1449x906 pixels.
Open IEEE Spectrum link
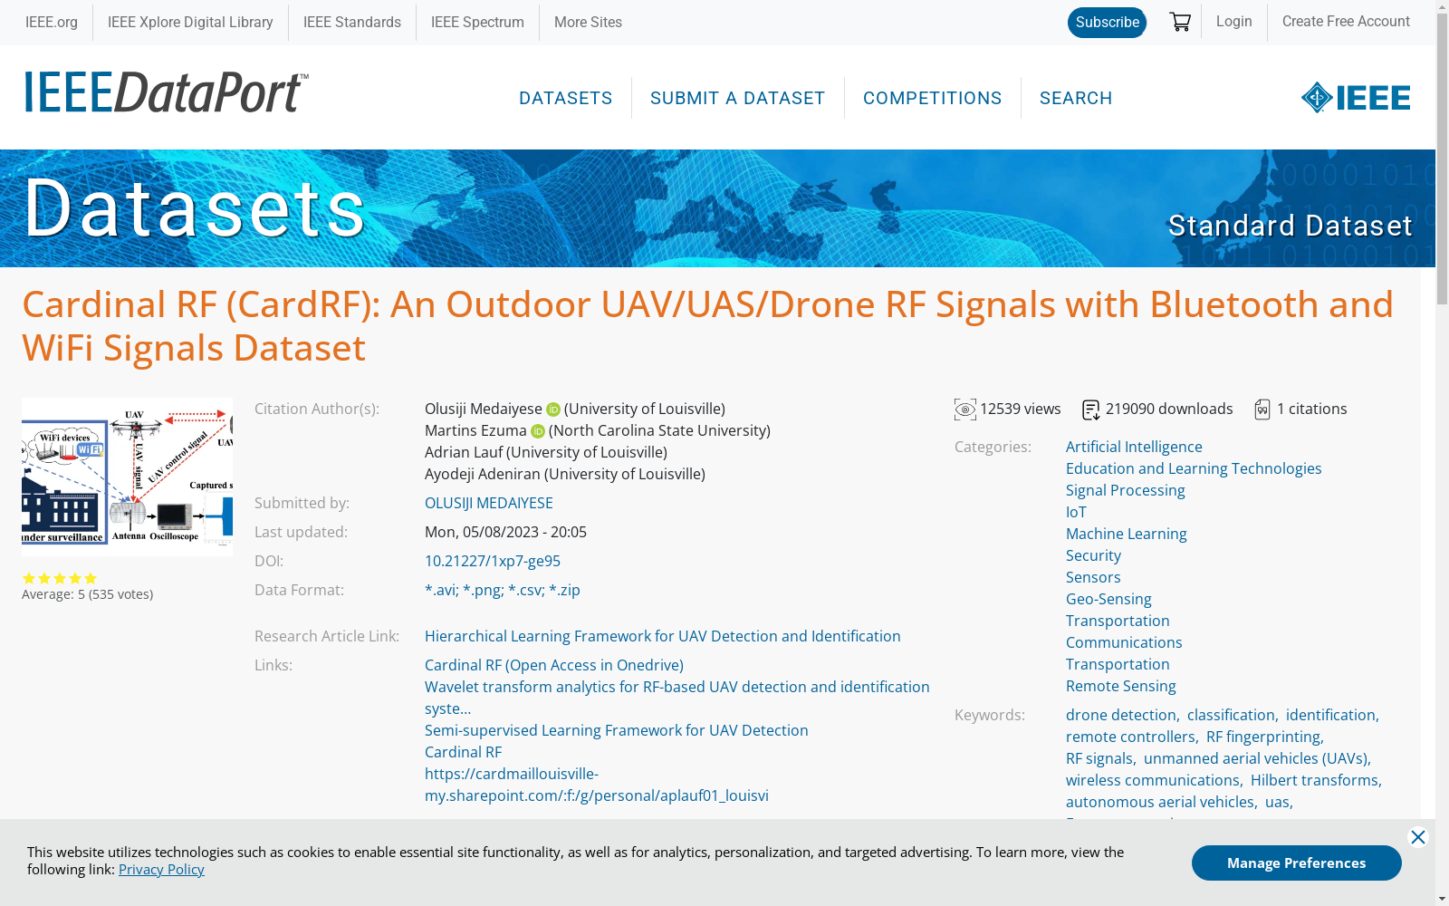coord(477,22)
